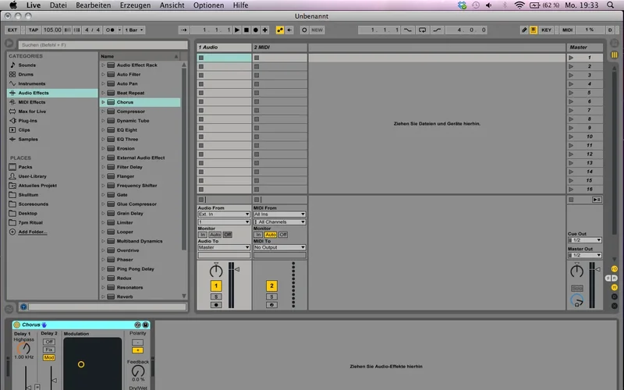Arm the 1 Audio track for recording
624x390 pixels.
tap(216, 304)
